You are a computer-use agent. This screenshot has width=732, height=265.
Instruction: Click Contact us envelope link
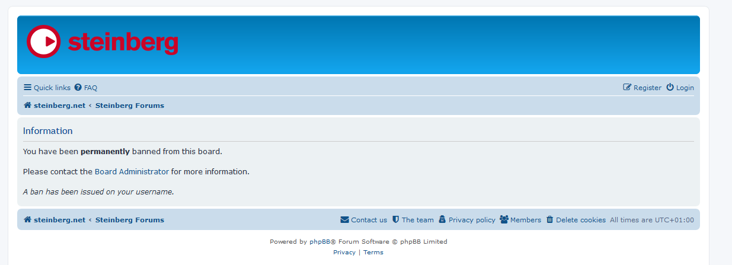point(363,220)
